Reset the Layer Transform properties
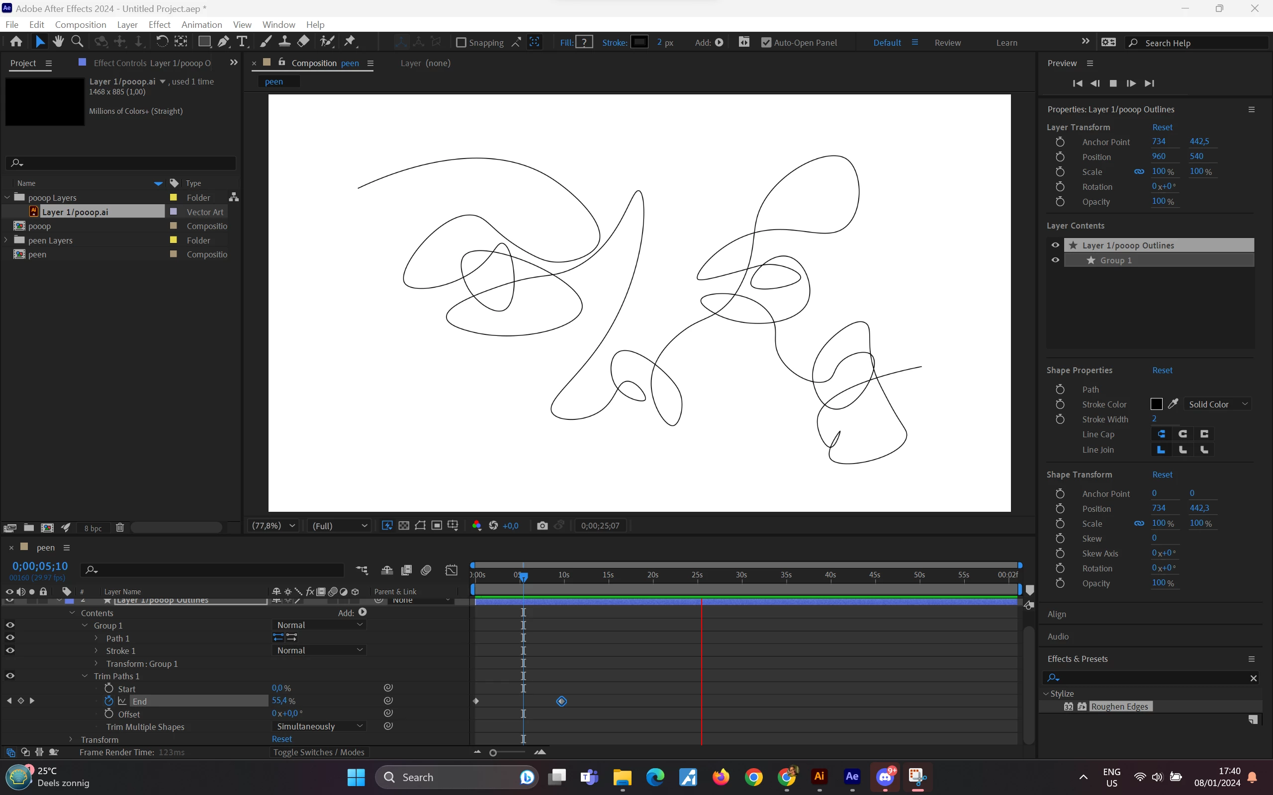Image resolution: width=1273 pixels, height=795 pixels. (x=1162, y=127)
